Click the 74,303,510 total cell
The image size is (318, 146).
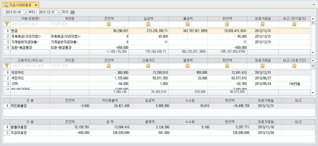148,93
